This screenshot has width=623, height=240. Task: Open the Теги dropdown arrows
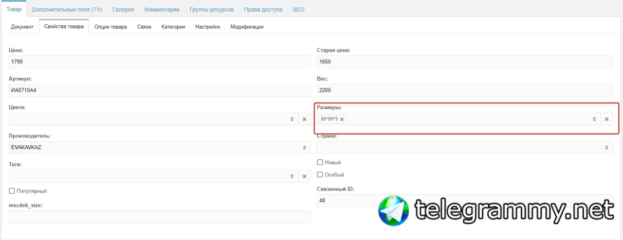pos(292,176)
